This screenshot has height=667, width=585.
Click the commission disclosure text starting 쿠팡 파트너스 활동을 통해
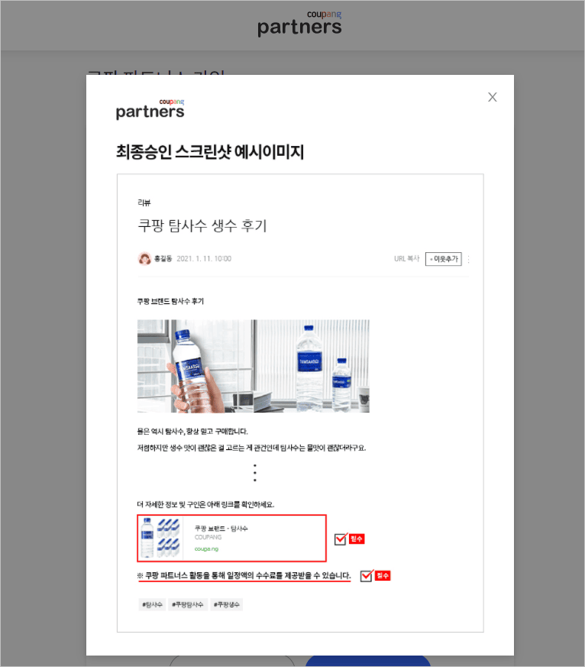[x=248, y=575]
